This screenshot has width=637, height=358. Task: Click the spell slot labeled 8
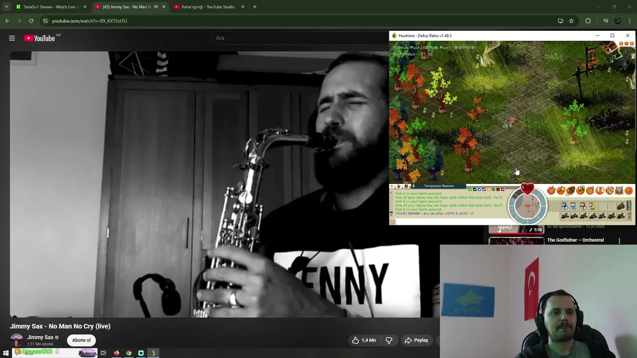593,206
